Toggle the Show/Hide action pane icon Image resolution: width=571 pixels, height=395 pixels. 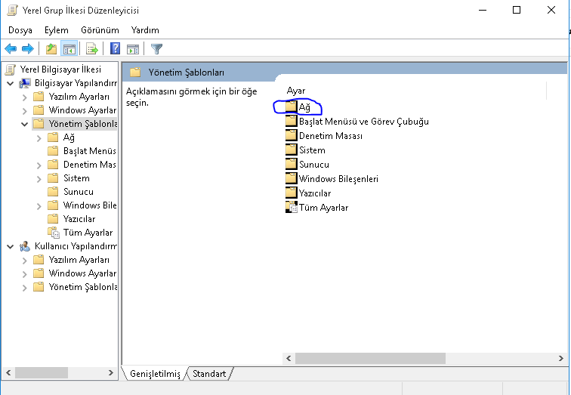[133, 49]
